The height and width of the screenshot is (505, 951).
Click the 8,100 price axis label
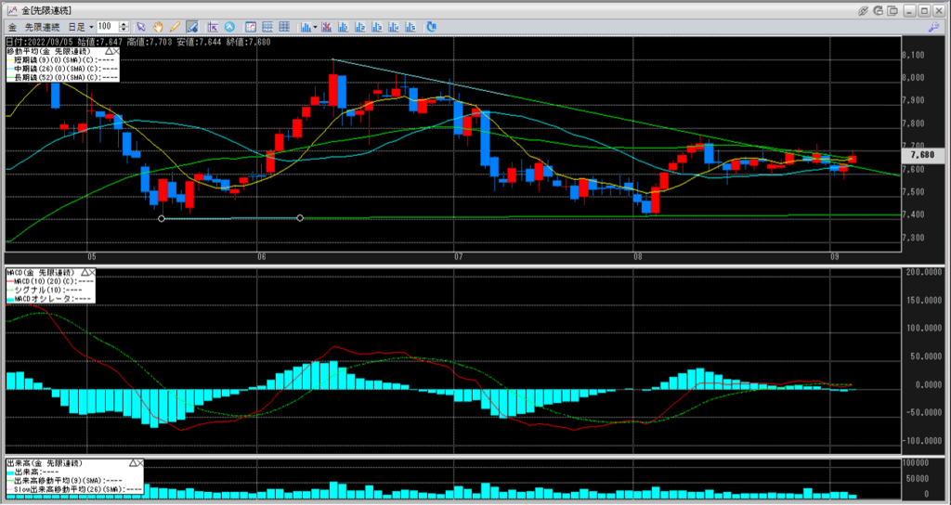[x=914, y=55]
